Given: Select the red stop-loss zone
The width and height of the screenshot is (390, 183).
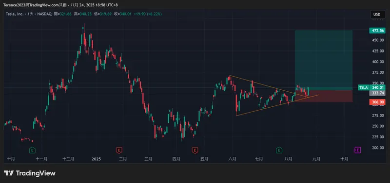Looking at the screenshot, I should coord(324,96).
